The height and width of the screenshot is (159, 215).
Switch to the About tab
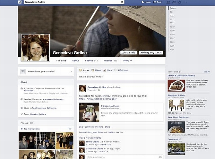(x=75, y=61)
